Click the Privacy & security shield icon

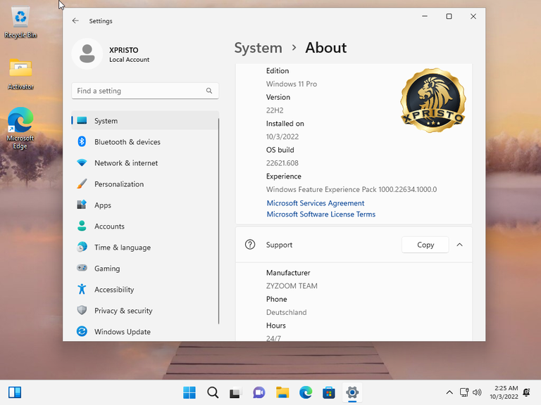point(82,310)
